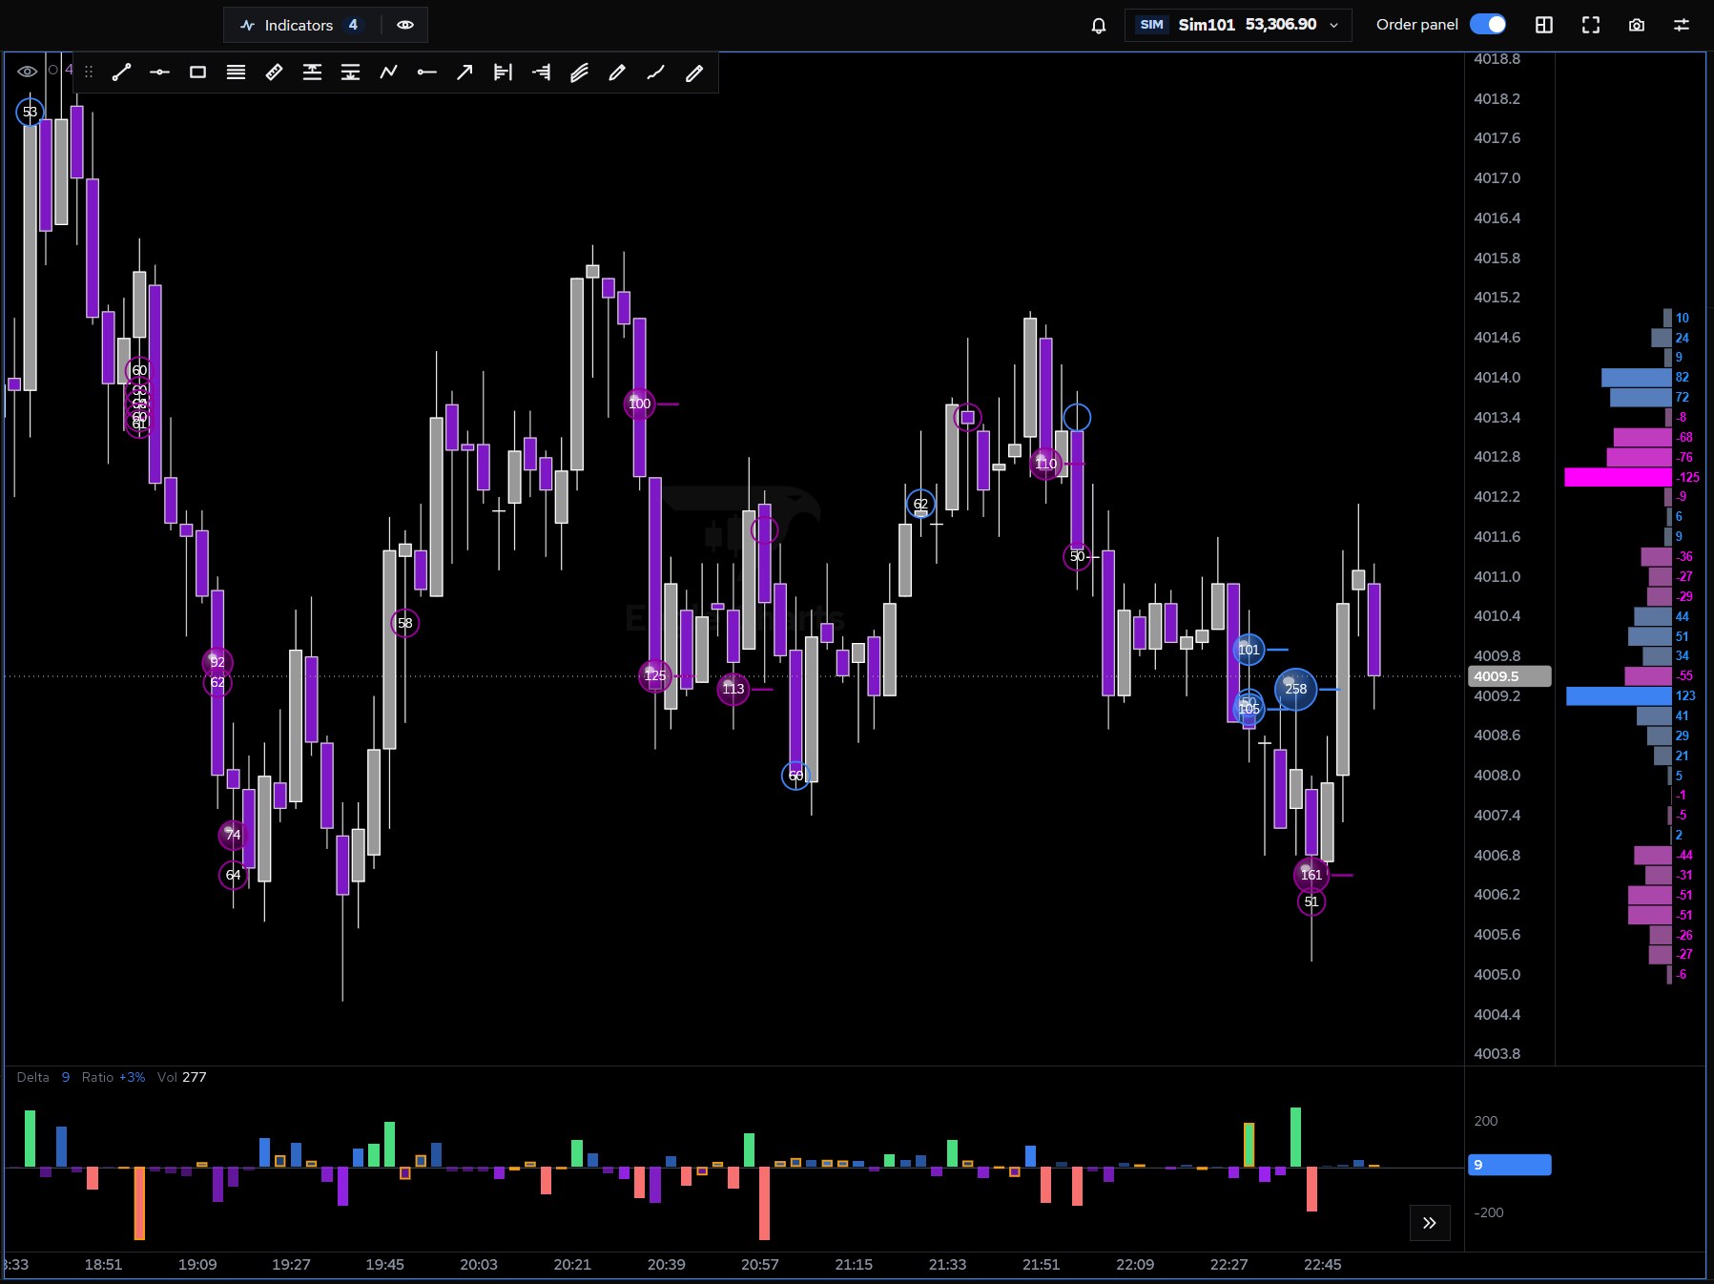The image size is (1714, 1284).
Task: Select the last pencil tool in drawing toolbar
Action: pos(693,72)
